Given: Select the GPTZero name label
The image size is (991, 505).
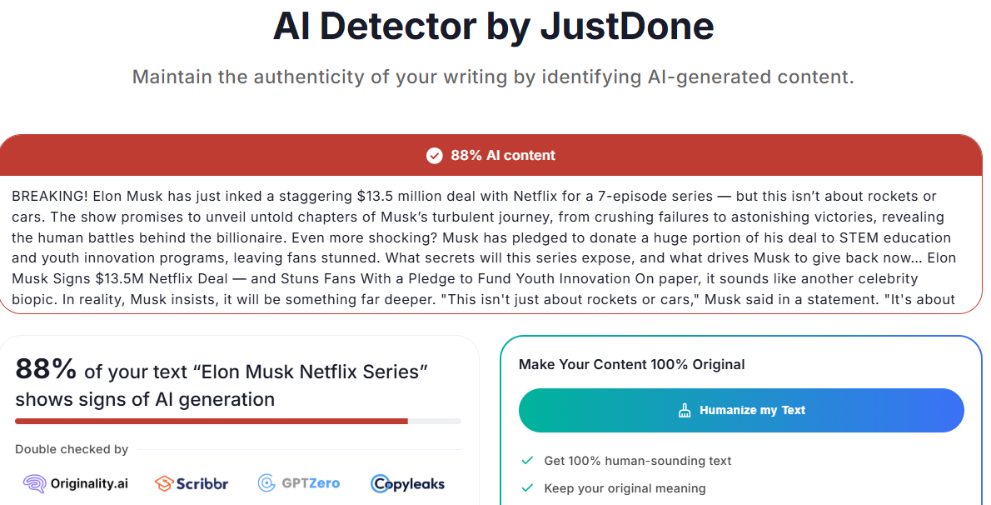Looking at the screenshot, I should tap(311, 483).
